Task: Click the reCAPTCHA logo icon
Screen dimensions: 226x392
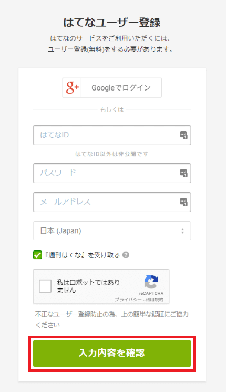Action: point(151,282)
